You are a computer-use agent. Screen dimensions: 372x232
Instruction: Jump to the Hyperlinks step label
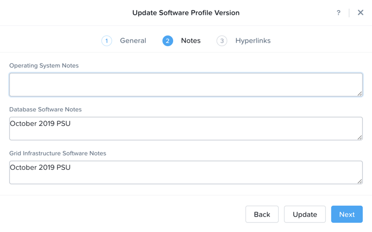[253, 41]
